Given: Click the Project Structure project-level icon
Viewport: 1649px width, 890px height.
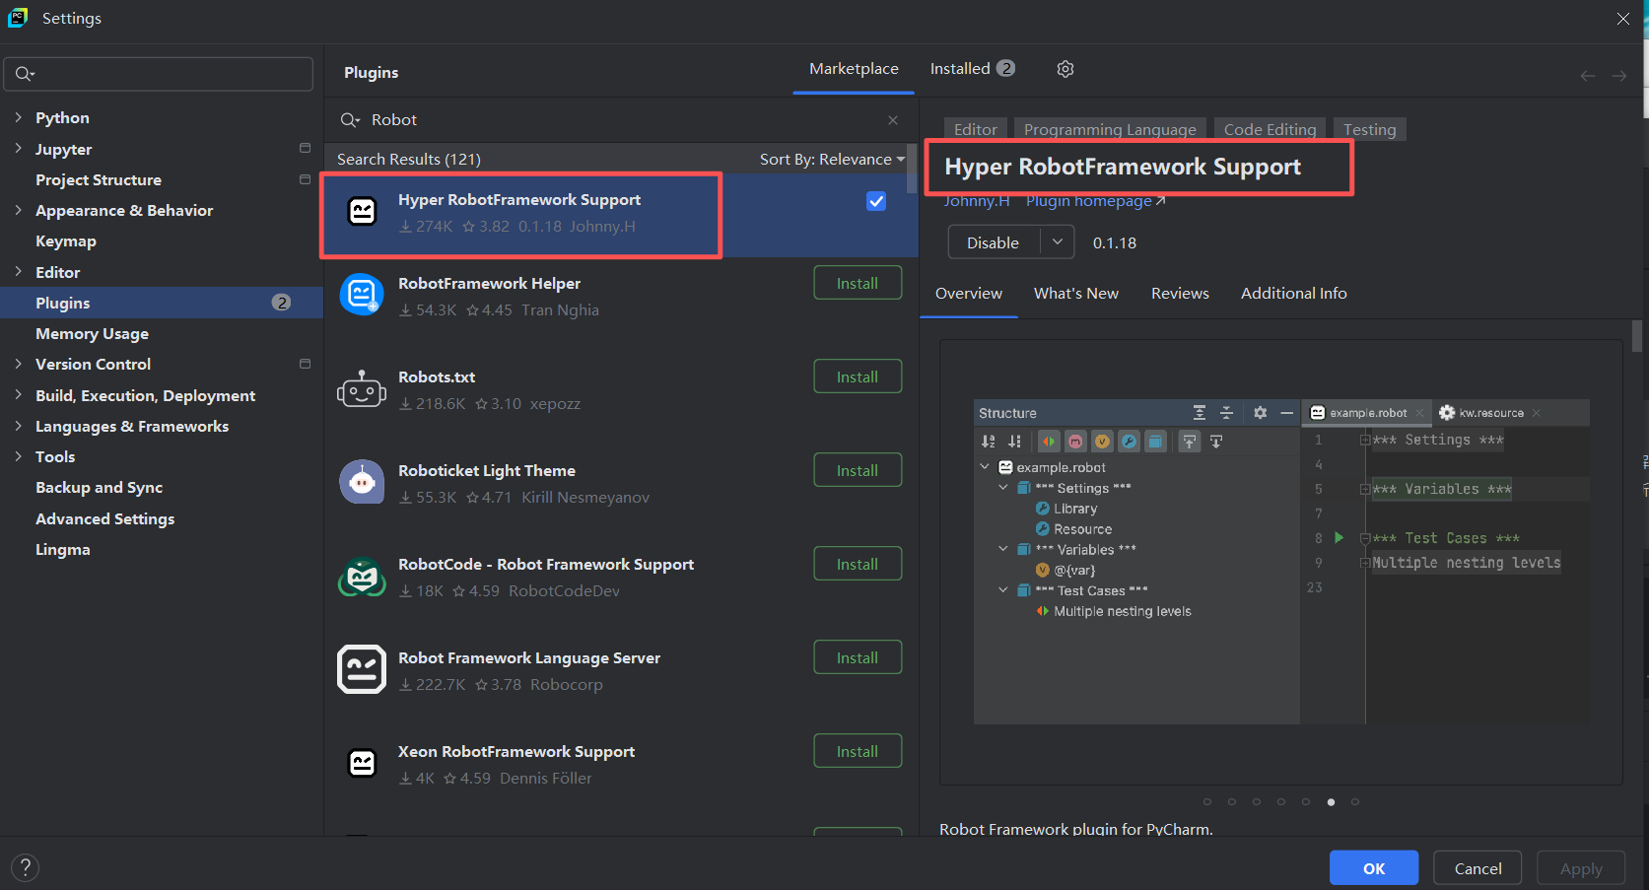Looking at the screenshot, I should tap(305, 179).
